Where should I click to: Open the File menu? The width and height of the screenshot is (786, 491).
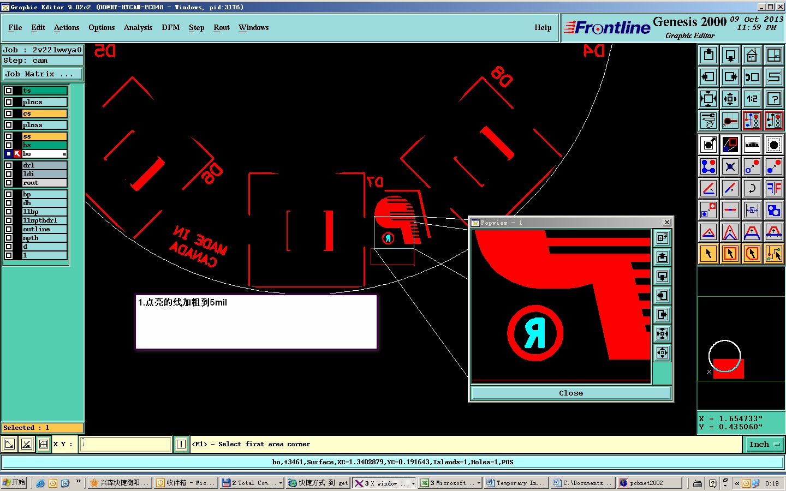coord(15,27)
